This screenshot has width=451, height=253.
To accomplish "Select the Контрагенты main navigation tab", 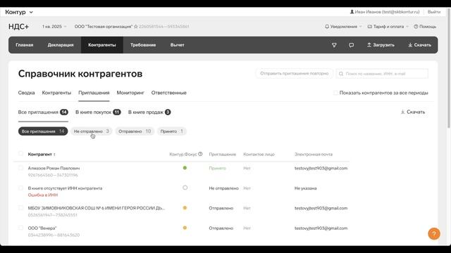I will click(102, 45).
